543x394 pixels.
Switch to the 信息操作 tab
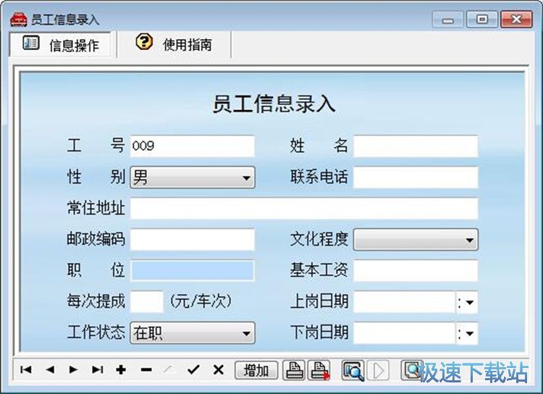pyautogui.click(x=60, y=44)
